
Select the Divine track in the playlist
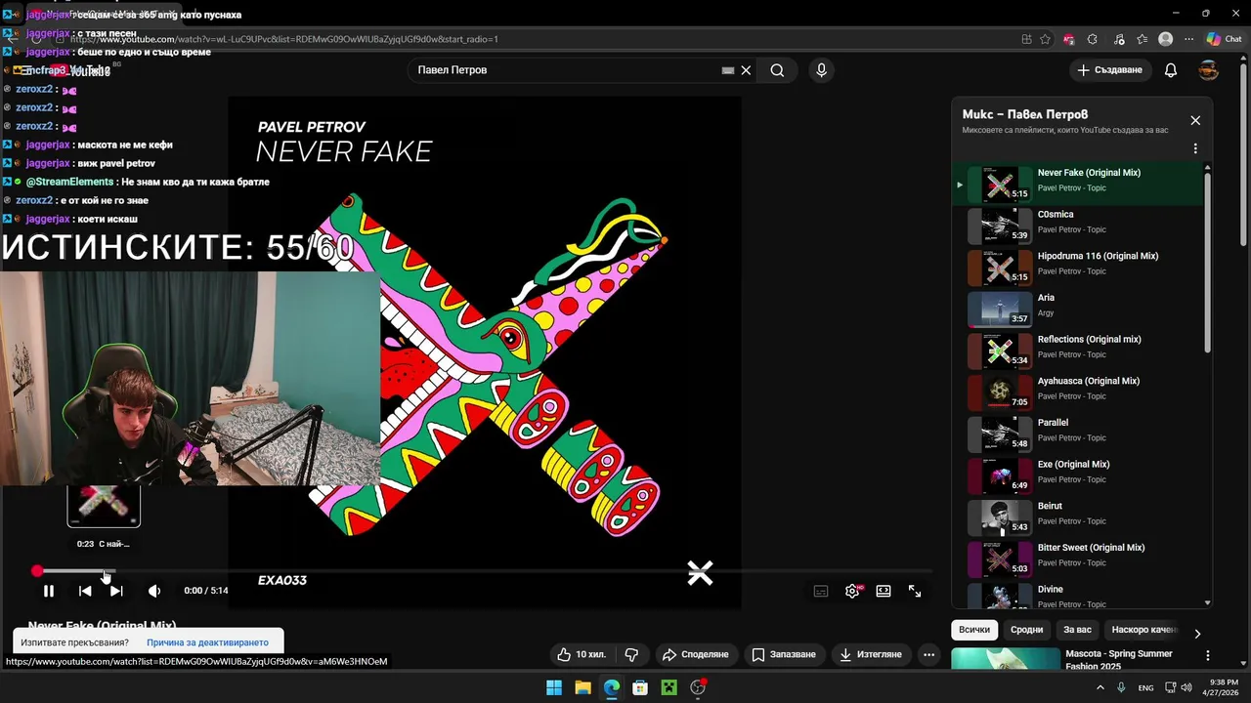[x=1078, y=596]
